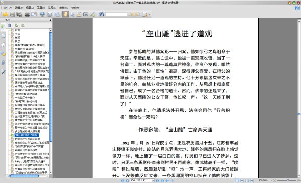Open the Attachments paperclip side panel icon
This screenshot has height=183, width=301.
pyautogui.click(x=3, y=63)
